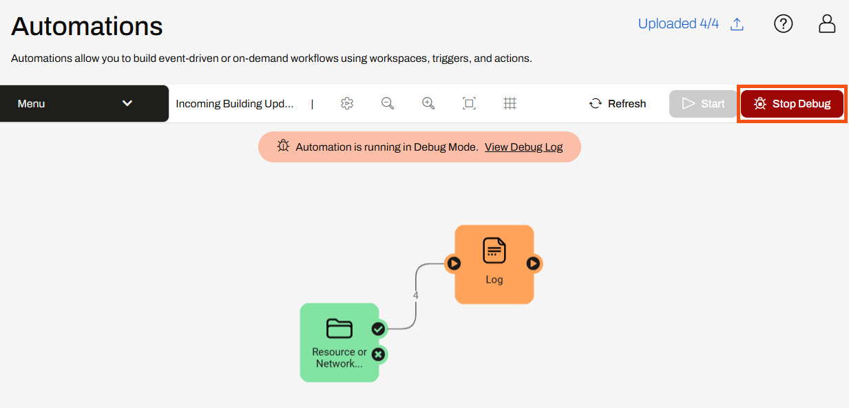Click the upload arrow icon
Image resolution: width=849 pixels, height=408 pixels.
point(737,24)
